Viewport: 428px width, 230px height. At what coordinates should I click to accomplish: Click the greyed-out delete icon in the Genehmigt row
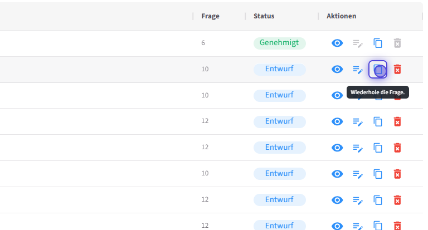point(397,43)
